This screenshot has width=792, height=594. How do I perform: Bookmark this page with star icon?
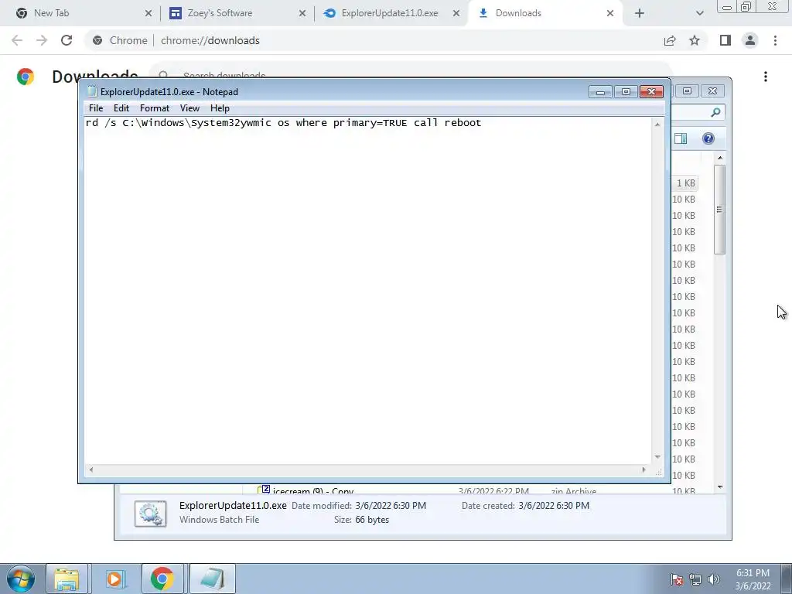(x=695, y=40)
